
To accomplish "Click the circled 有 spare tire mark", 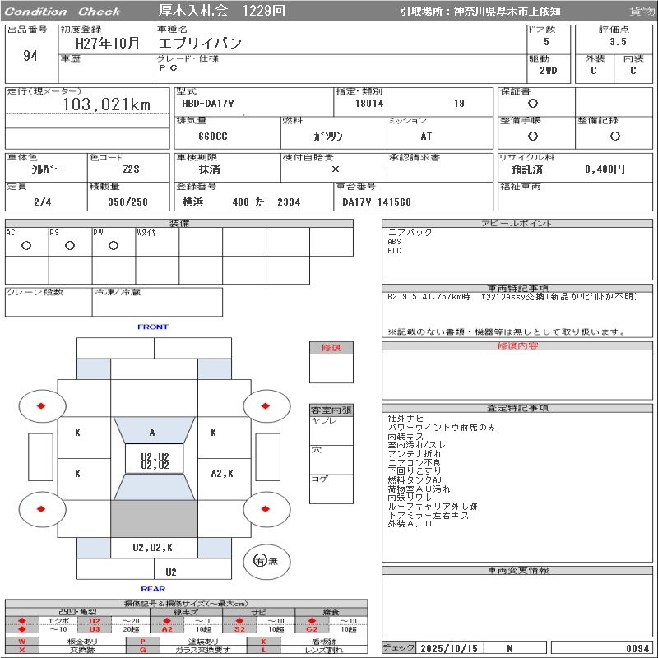I will tap(260, 561).
